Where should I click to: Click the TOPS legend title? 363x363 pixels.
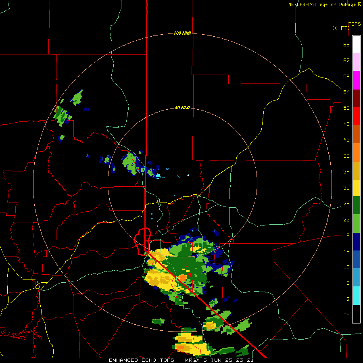click(355, 24)
